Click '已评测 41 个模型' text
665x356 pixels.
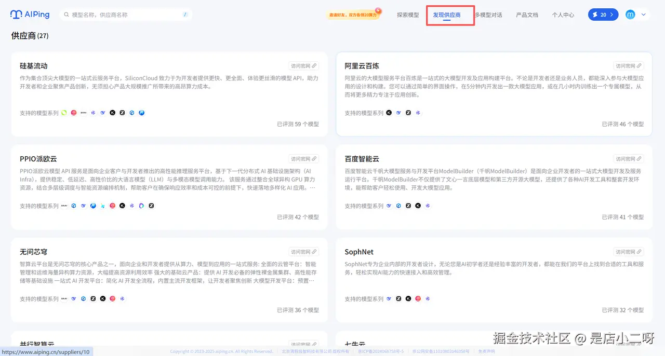tap(622, 217)
